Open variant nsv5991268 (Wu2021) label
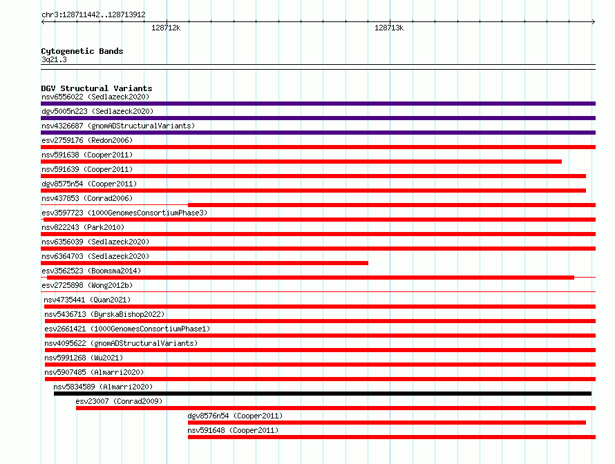This screenshot has width=615, height=464. pos(84,358)
